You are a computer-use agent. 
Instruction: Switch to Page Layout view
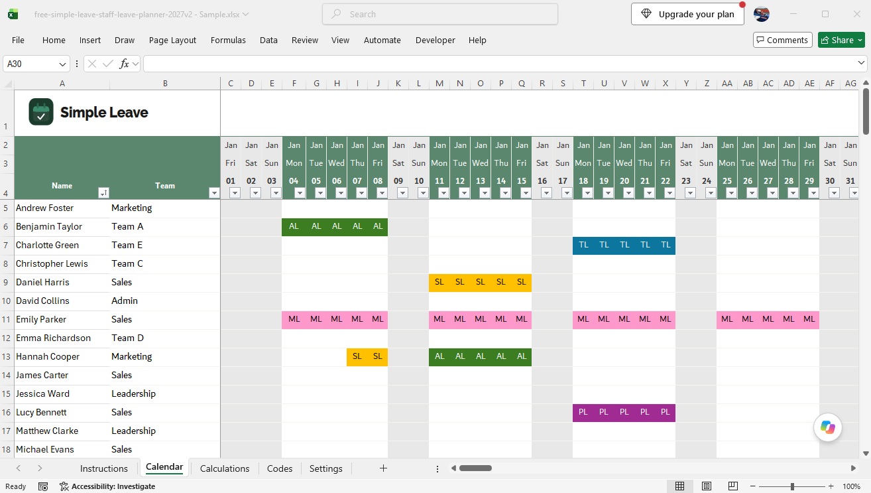[707, 486]
